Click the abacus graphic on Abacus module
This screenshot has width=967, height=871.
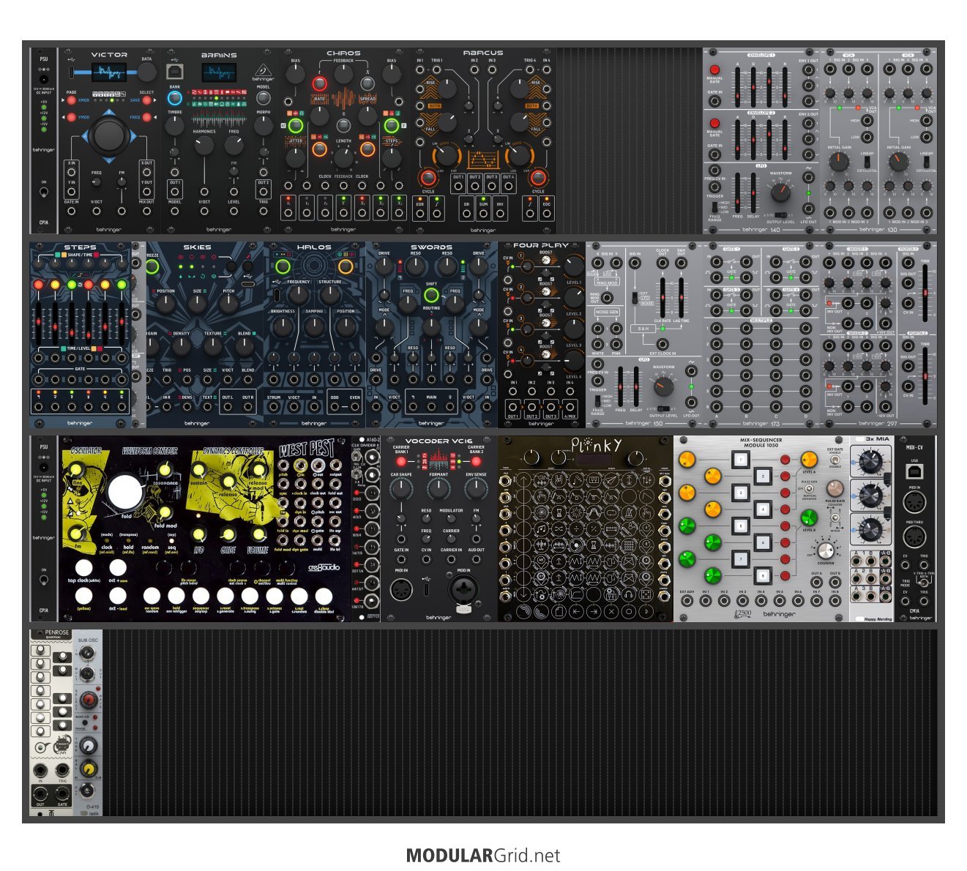coord(483,160)
